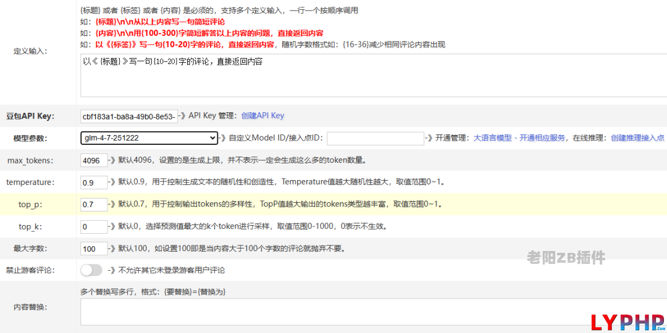Click the 大语言模型 - 开通相应服务 link
This screenshot has width=667, height=333.
pyautogui.click(x=519, y=138)
